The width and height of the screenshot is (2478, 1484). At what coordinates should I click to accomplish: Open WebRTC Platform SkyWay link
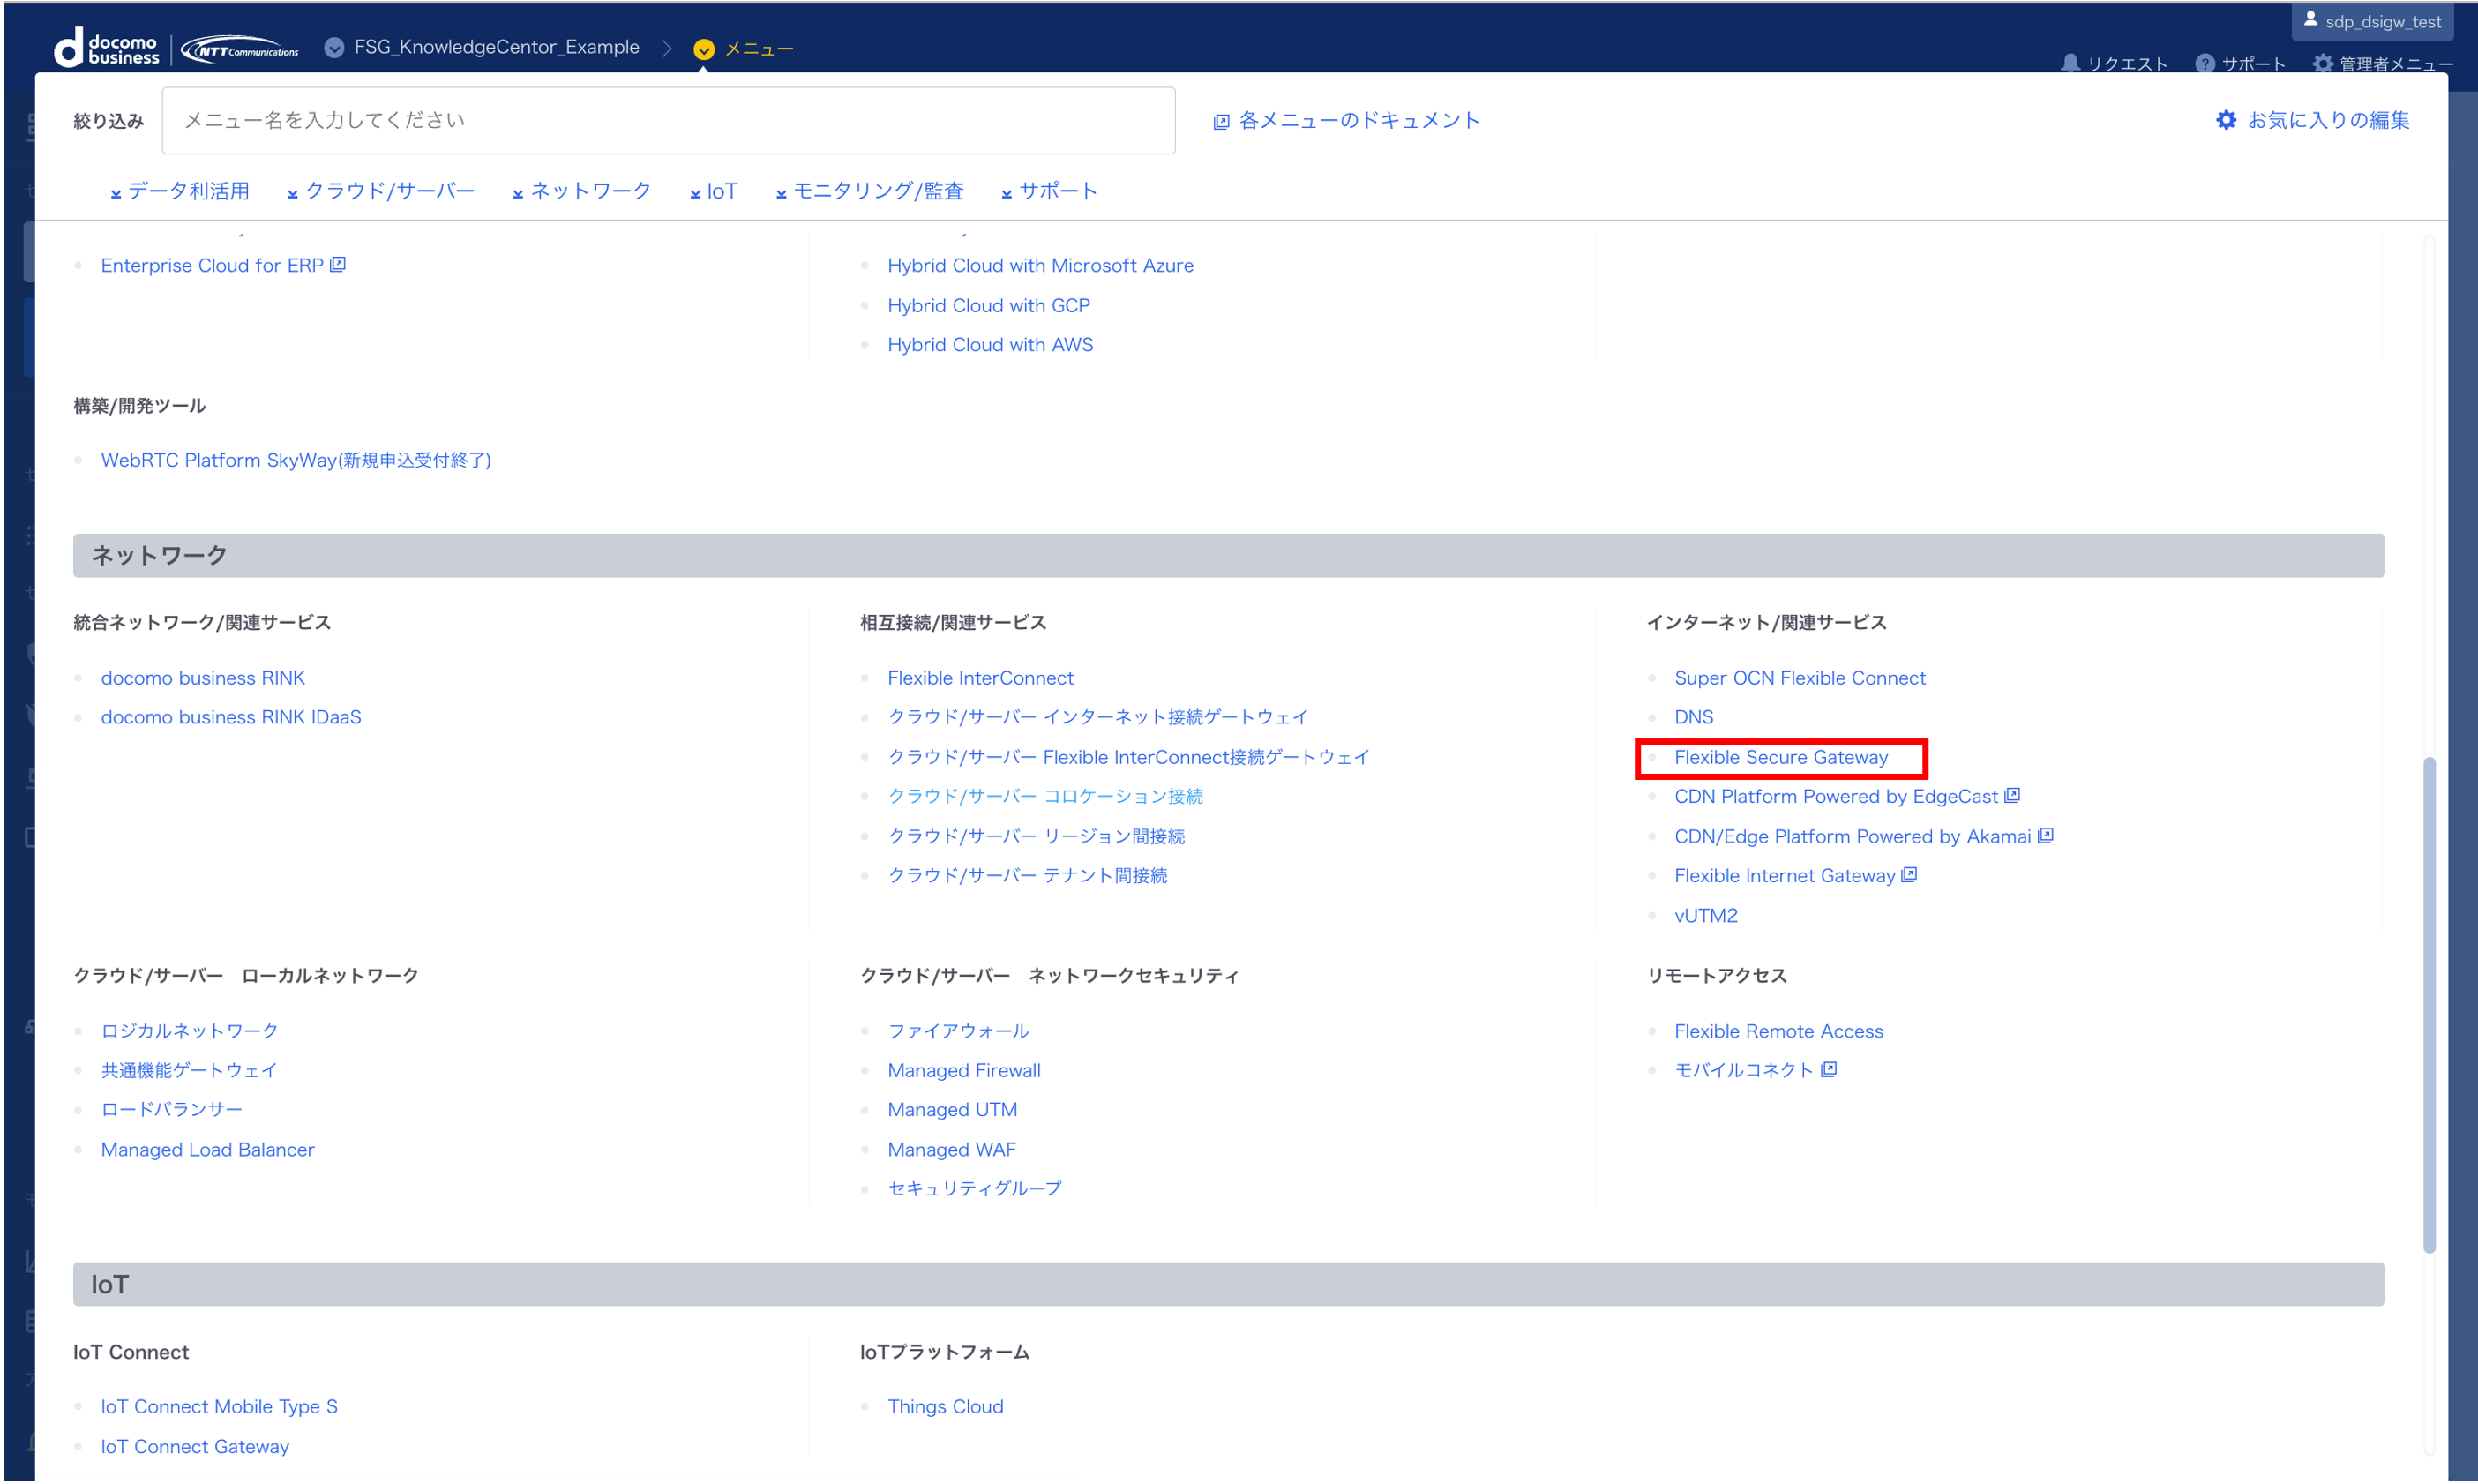[x=296, y=460]
